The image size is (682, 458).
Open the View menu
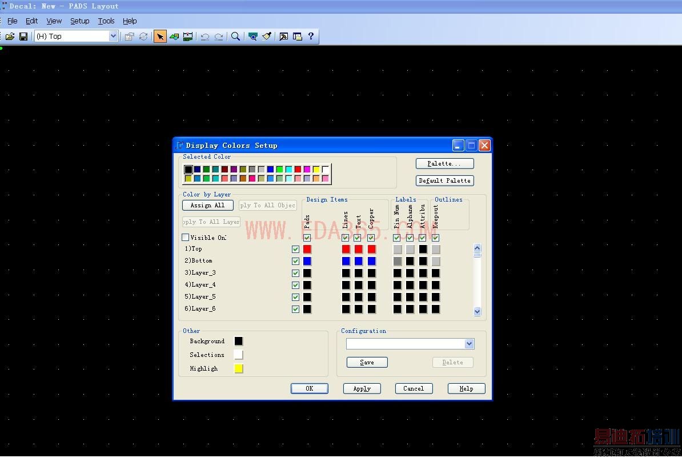[x=54, y=21]
